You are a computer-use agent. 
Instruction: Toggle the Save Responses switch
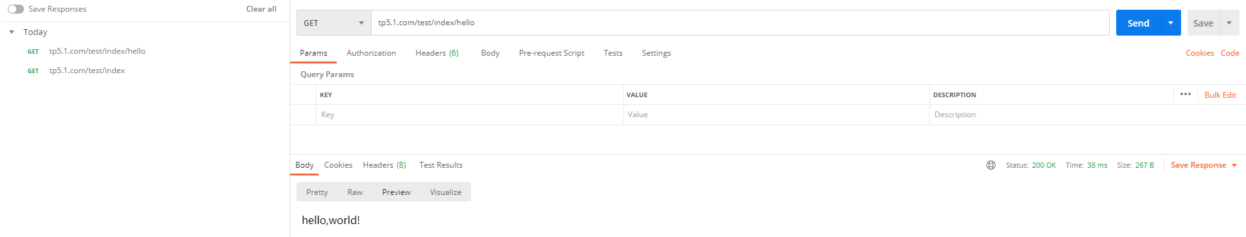[16, 9]
